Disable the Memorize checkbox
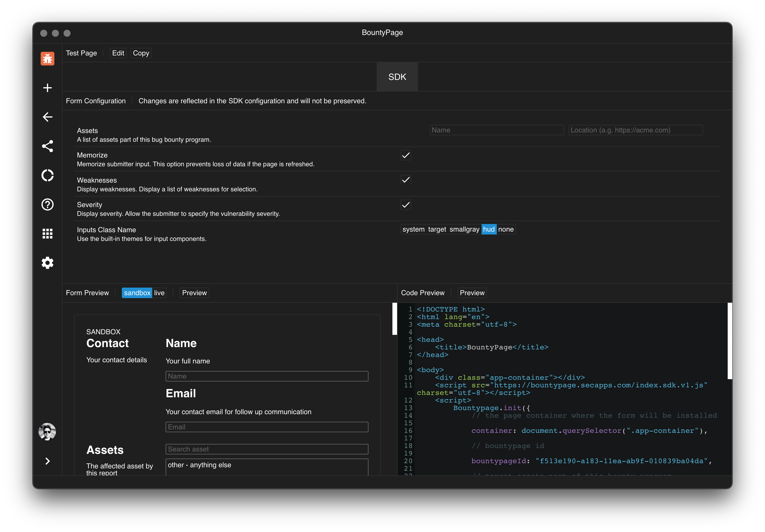The width and height of the screenshot is (765, 532). [406, 155]
